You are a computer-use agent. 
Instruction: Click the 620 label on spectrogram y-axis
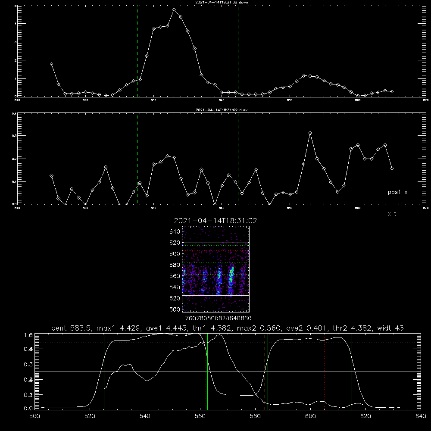[175, 243]
